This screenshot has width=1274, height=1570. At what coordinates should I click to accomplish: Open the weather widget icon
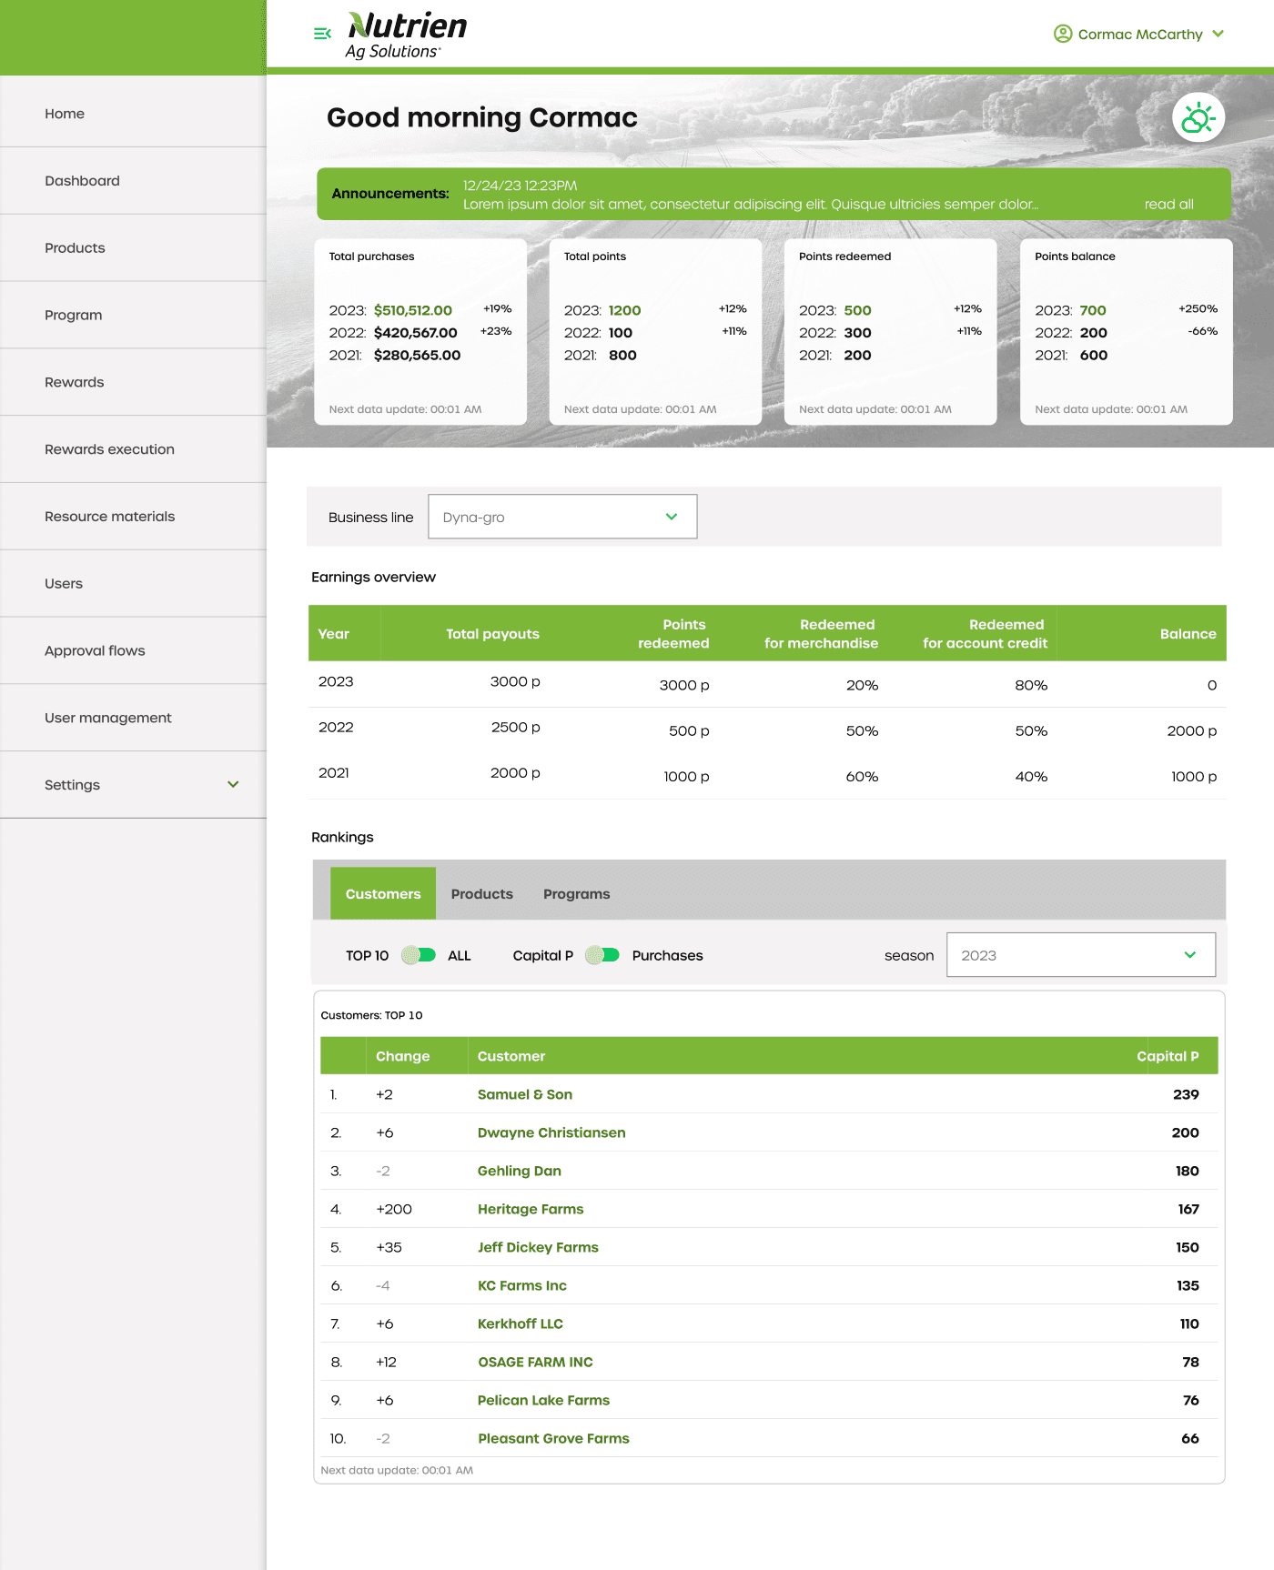click(1198, 117)
